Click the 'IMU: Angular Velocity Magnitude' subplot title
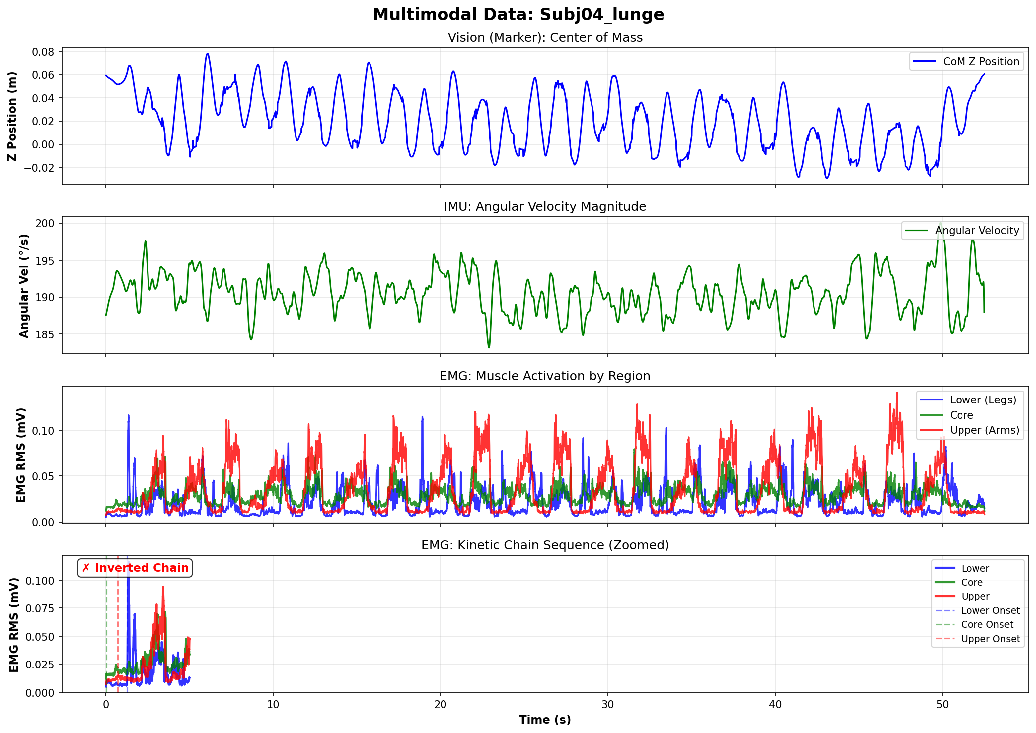 (545, 207)
